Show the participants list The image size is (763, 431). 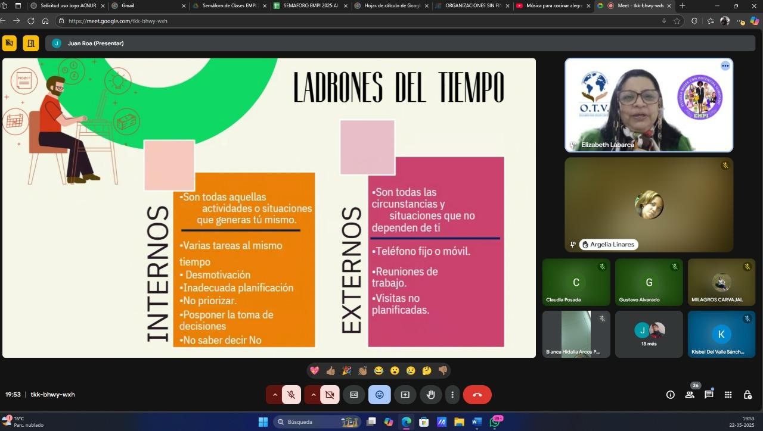[x=690, y=395]
